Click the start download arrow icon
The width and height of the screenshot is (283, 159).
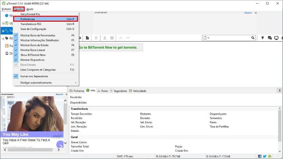coord(105,38)
